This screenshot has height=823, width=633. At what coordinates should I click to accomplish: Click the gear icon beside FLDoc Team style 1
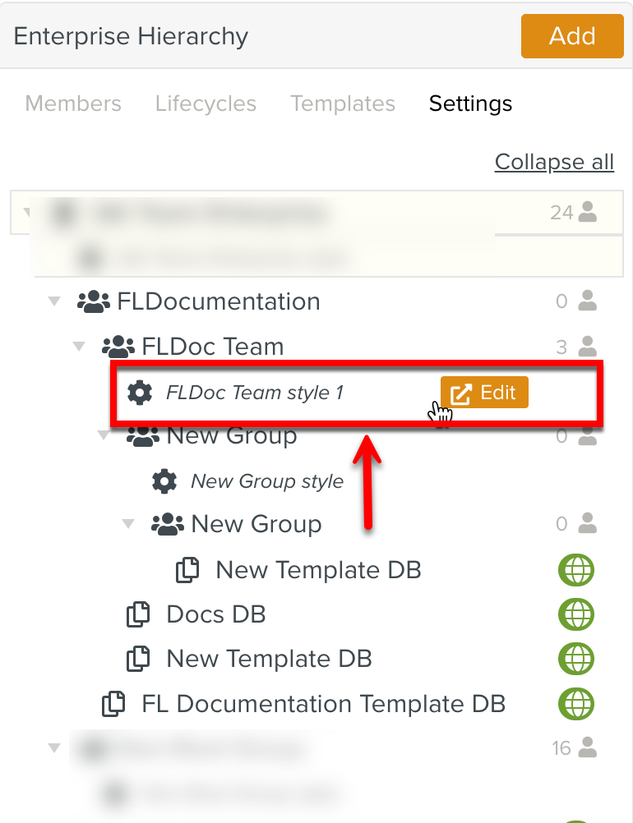[x=140, y=393]
